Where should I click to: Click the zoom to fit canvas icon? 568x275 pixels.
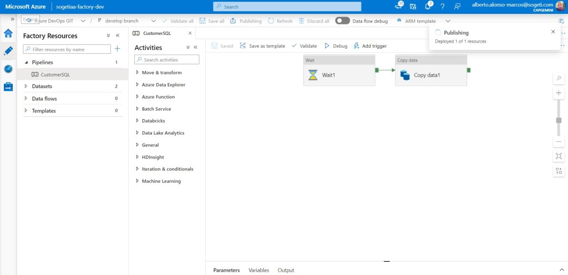(559, 156)
